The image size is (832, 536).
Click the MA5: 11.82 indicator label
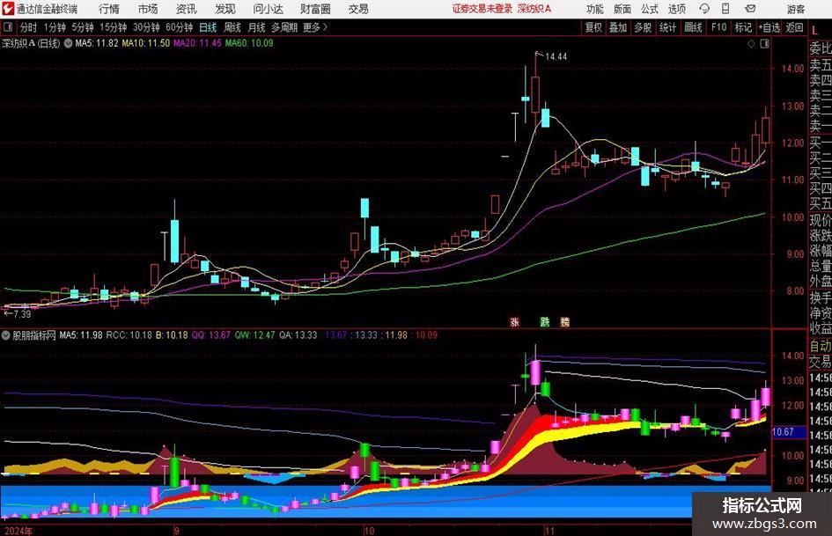click(97, 43)
